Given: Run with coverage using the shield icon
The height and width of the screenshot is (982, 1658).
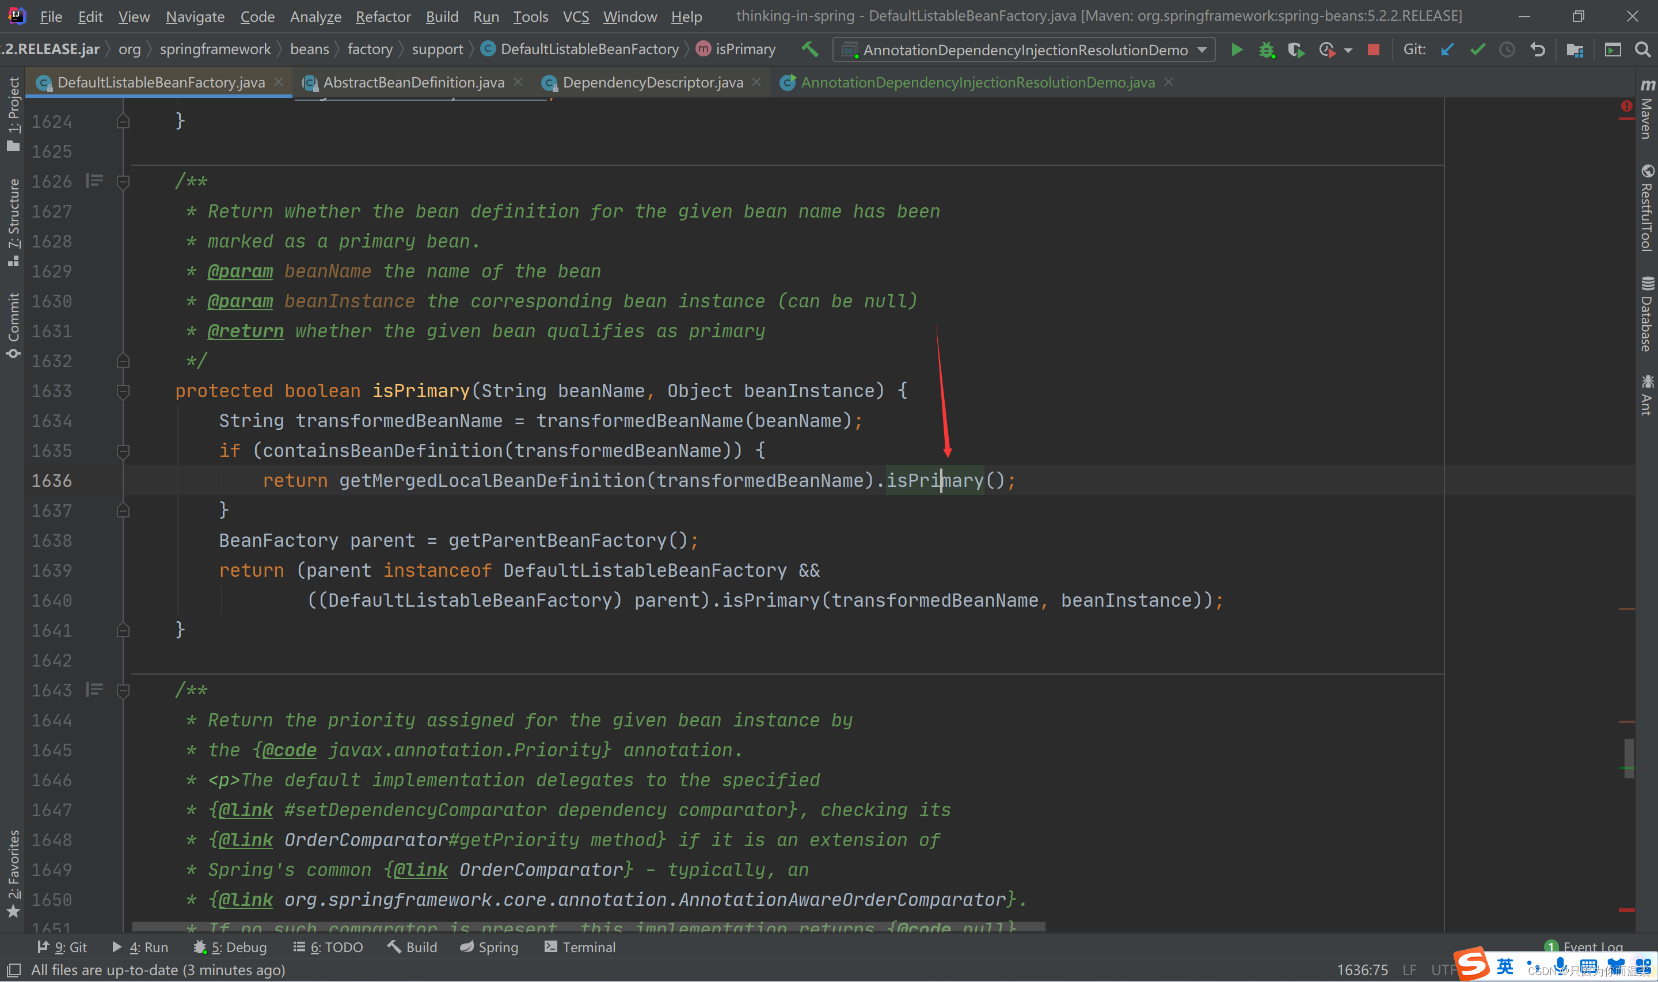Looking at the screenshot, I should click(x=1295, y=50).
